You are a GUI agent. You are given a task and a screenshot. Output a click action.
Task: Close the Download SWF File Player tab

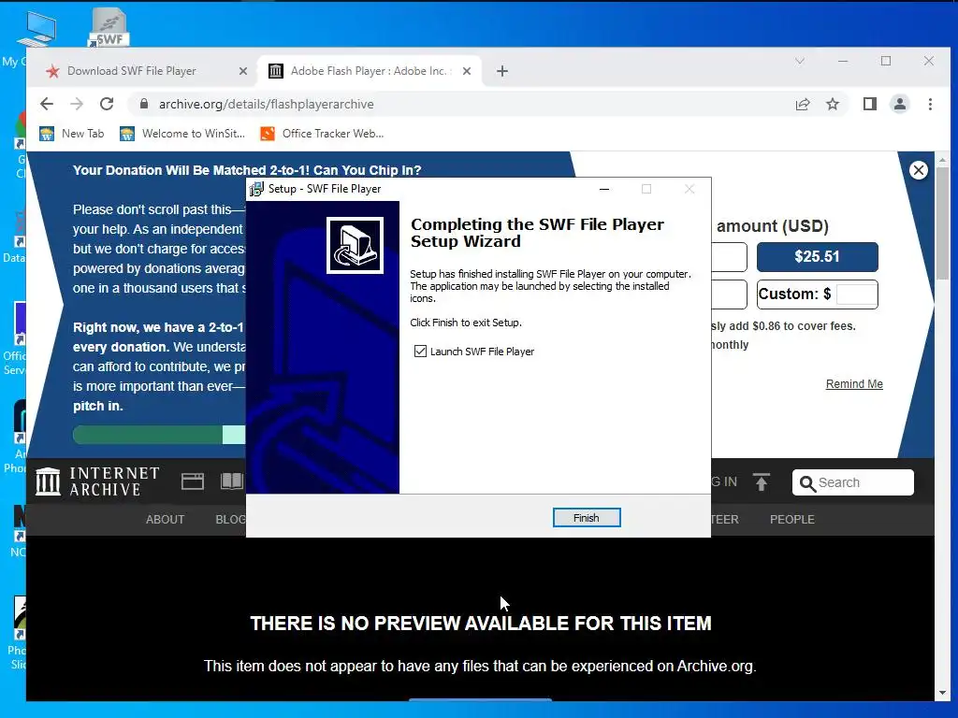[x=243, y=71]
